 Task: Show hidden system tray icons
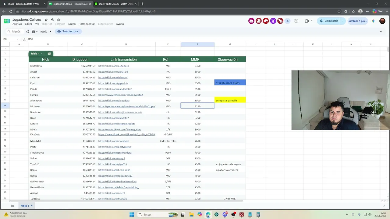tap(347, 214)
